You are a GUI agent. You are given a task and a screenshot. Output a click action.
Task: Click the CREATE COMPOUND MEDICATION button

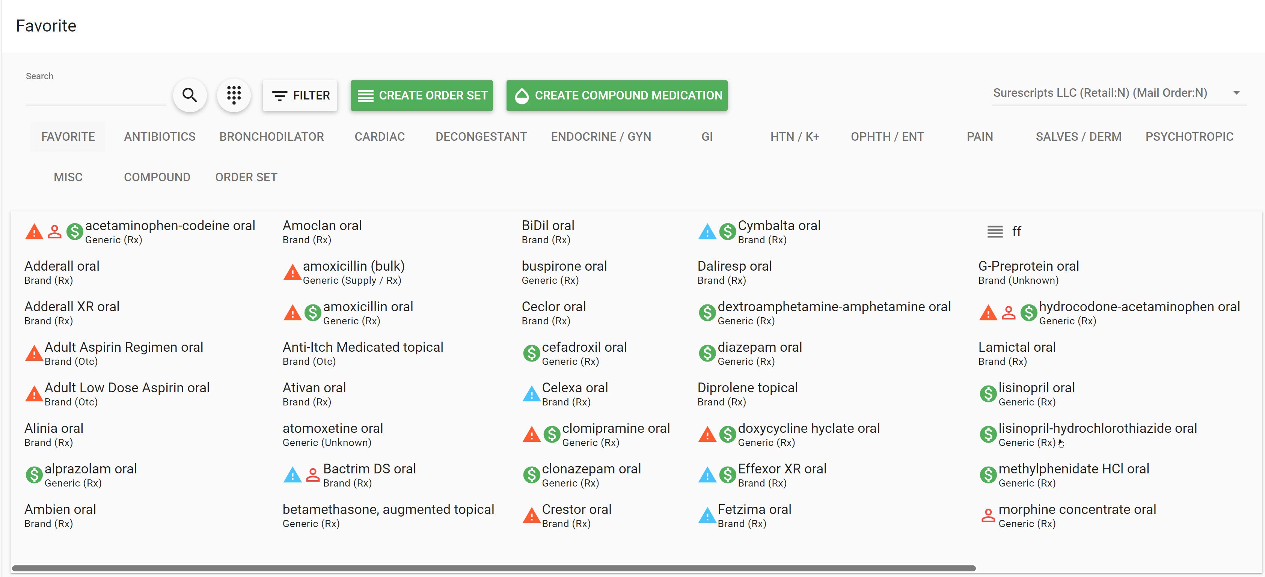pos(617,95)
